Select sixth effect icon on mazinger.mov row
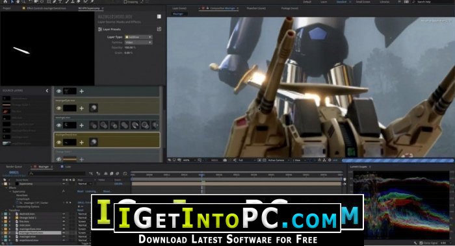Screen dimensions: 455x246 point(145,125)
